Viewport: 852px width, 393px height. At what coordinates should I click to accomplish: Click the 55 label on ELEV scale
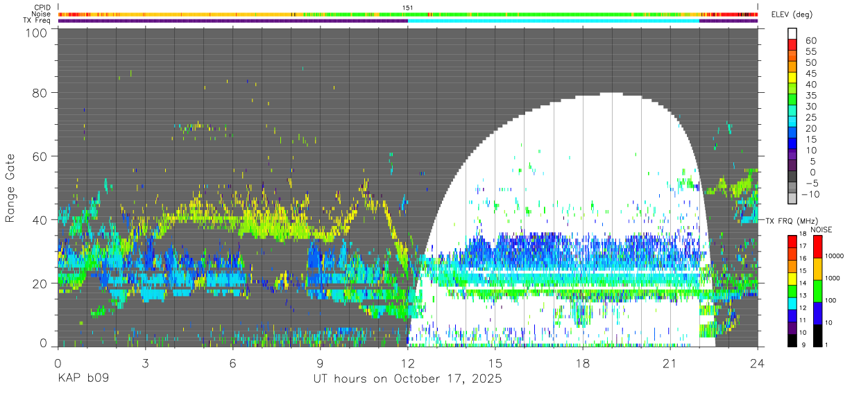click(x=810, y=52)
